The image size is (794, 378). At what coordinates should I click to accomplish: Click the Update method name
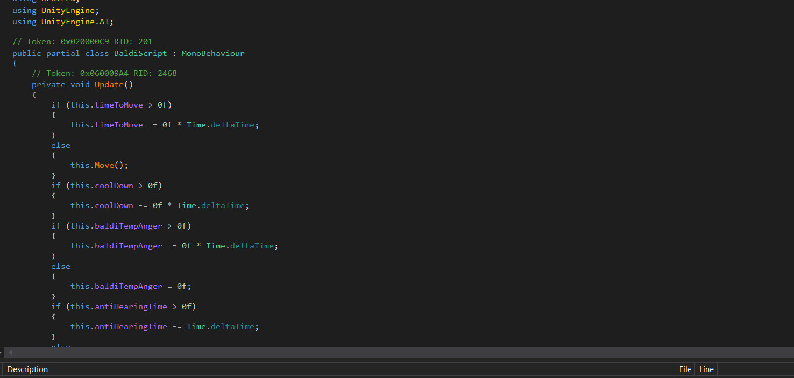click(109, 84)
